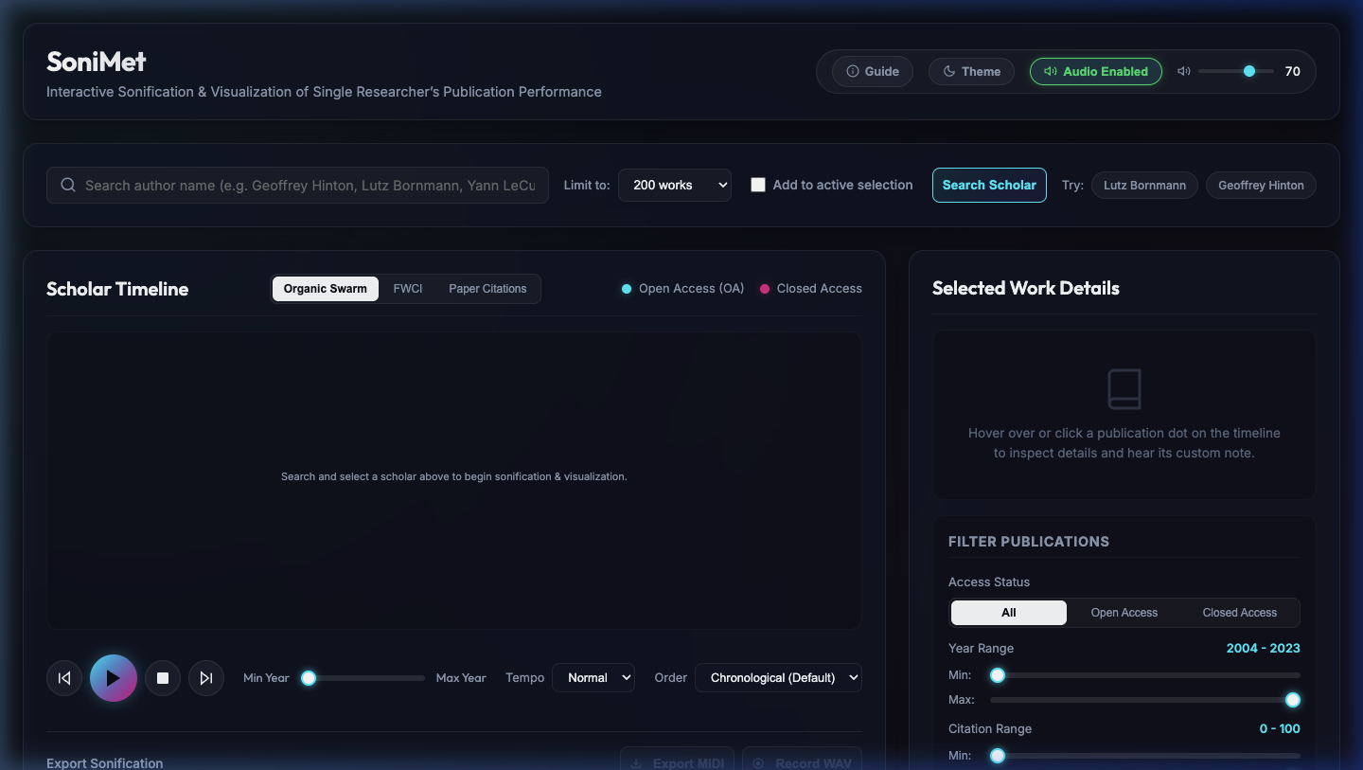Switch to the FWCI tab
The width and height of the screenshot is (1363, 770).
point(408,289)
